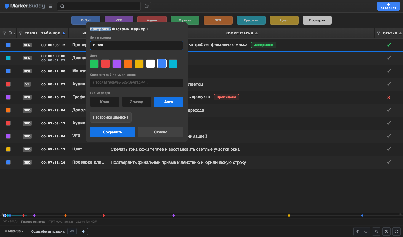The width and height of the screenshot is (403, 237).
Task: Select the Клип marker type option
Action: click(105, 102)
